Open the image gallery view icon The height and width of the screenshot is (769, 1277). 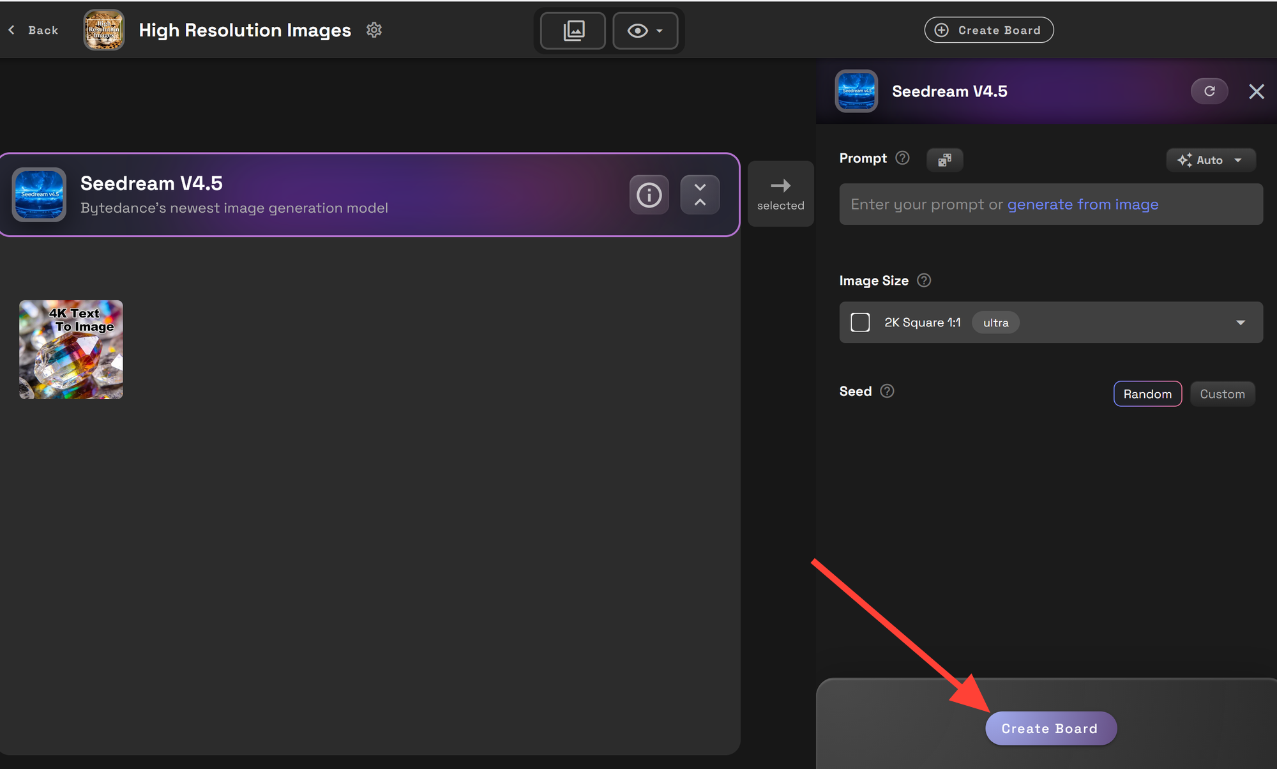(x=573, y=31)
